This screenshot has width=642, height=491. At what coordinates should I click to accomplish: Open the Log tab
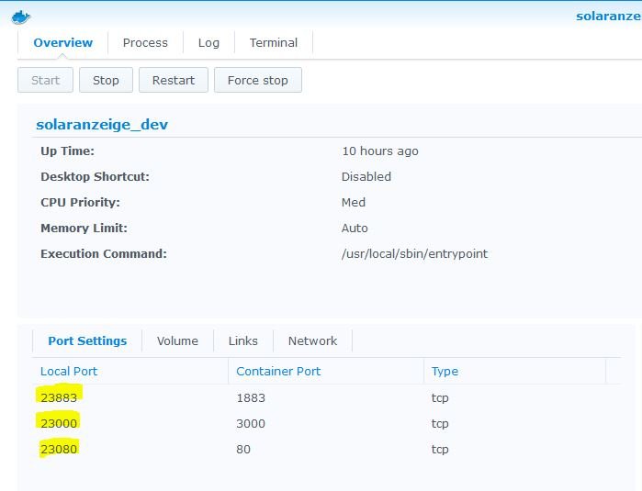coord(208,42)
